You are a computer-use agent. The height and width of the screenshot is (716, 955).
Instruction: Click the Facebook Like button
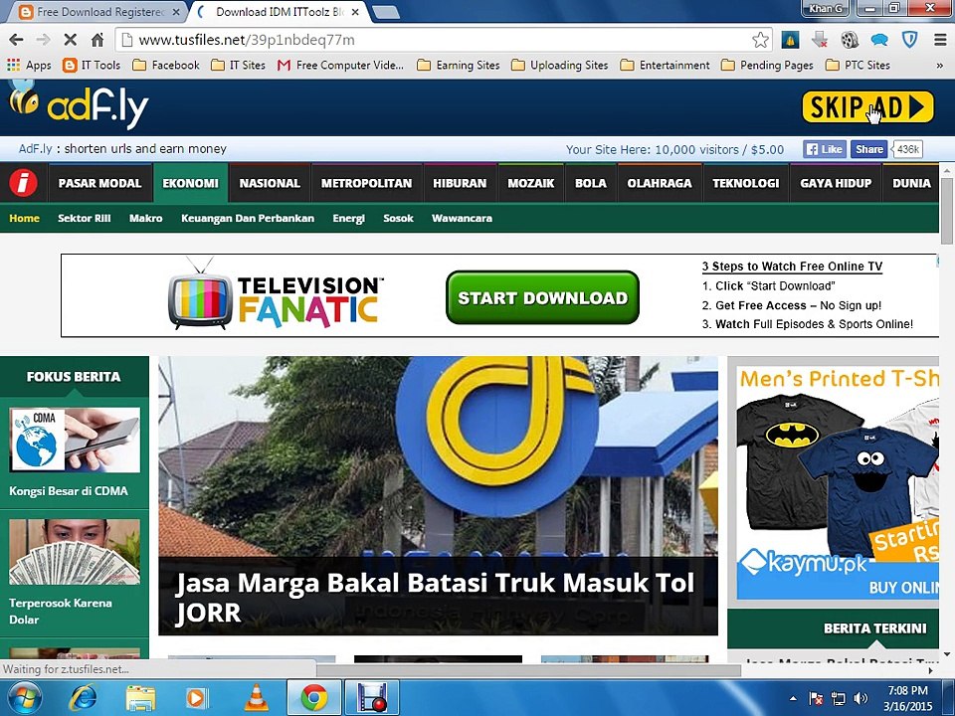(824, 149)
